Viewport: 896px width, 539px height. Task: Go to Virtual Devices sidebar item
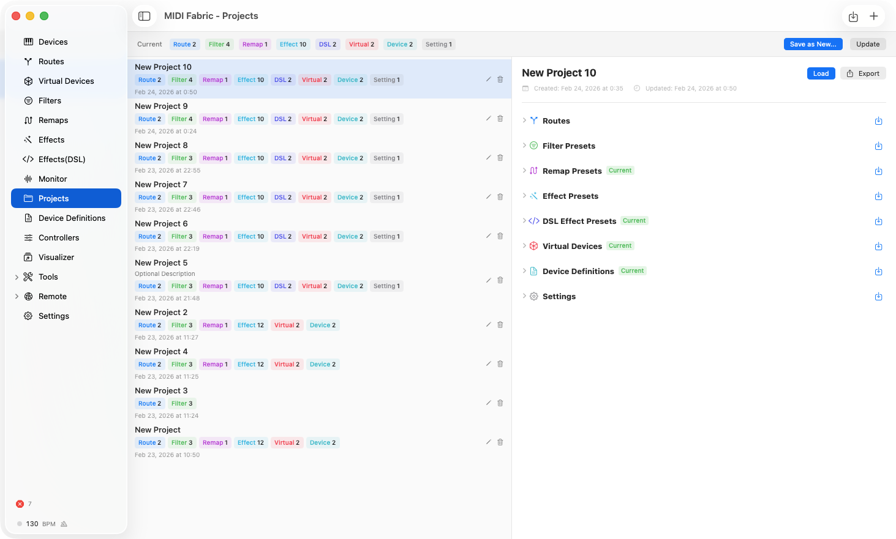click(x=66, y=81)
